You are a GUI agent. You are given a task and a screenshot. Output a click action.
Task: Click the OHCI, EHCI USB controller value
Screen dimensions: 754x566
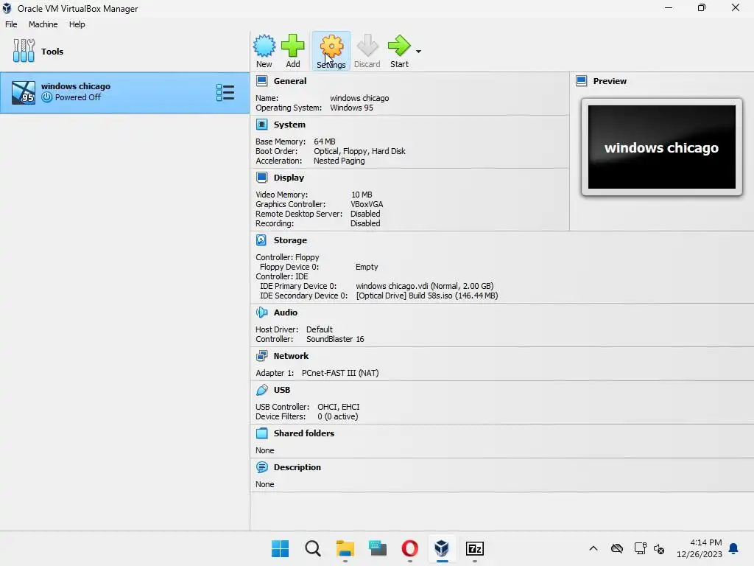(x=339, y=407)
